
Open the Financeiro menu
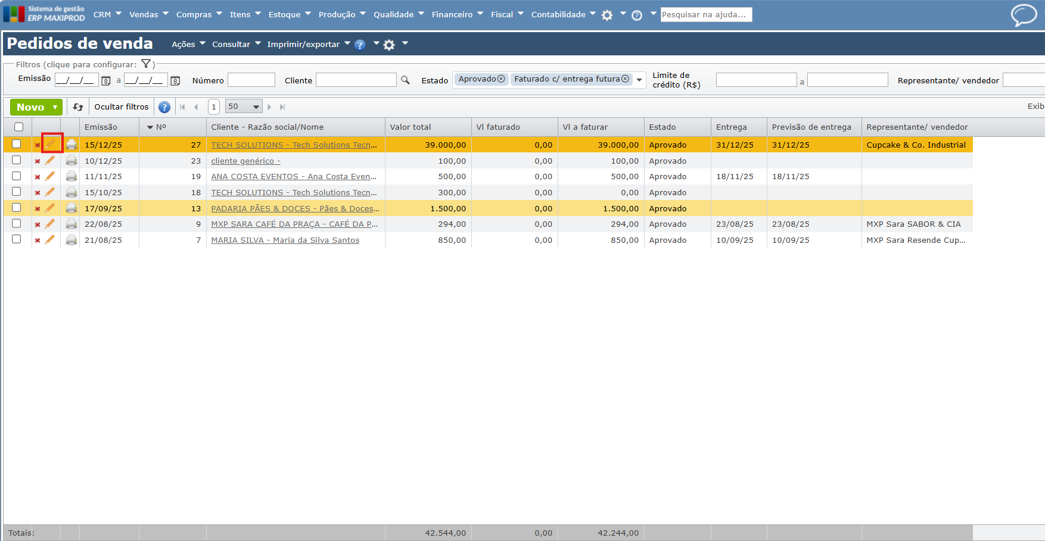pyautogui.click(x=458, y=14)
